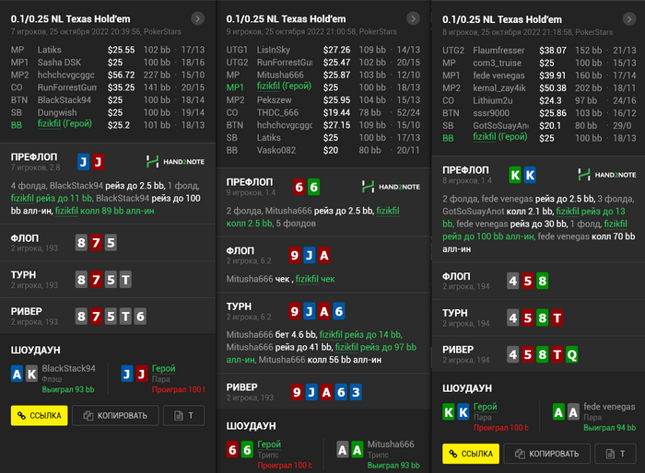Click Выиграл 93 bb under BlackStack94
This screenshot has width=645, height=473.
68,389
